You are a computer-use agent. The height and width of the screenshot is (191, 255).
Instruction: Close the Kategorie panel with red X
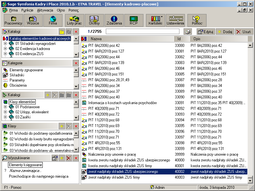[x=76, y=63]
